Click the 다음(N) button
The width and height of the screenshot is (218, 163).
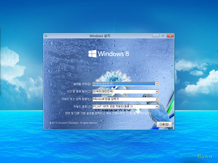coord(164,124)
